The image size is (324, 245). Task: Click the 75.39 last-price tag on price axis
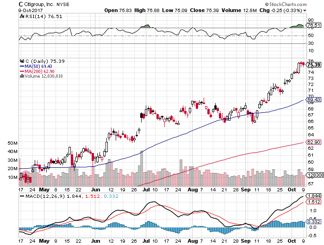[313, 65]
